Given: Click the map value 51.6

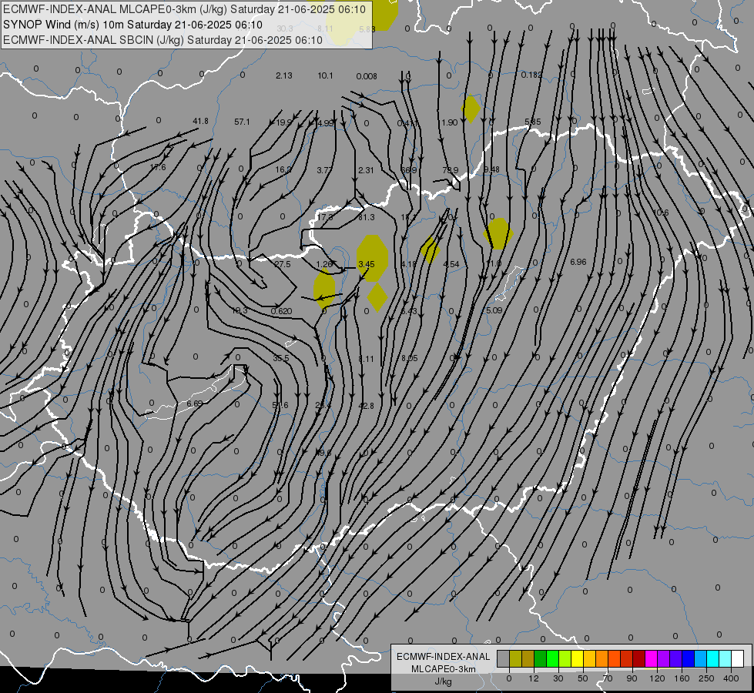Looking at the screenshot, I should (x=280, y=406).
